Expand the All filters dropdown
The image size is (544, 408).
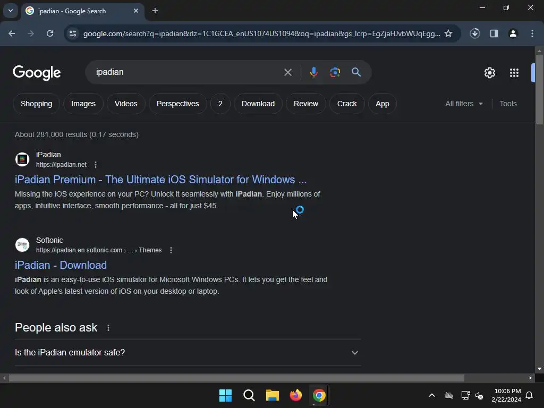click(x=464, y=104)
